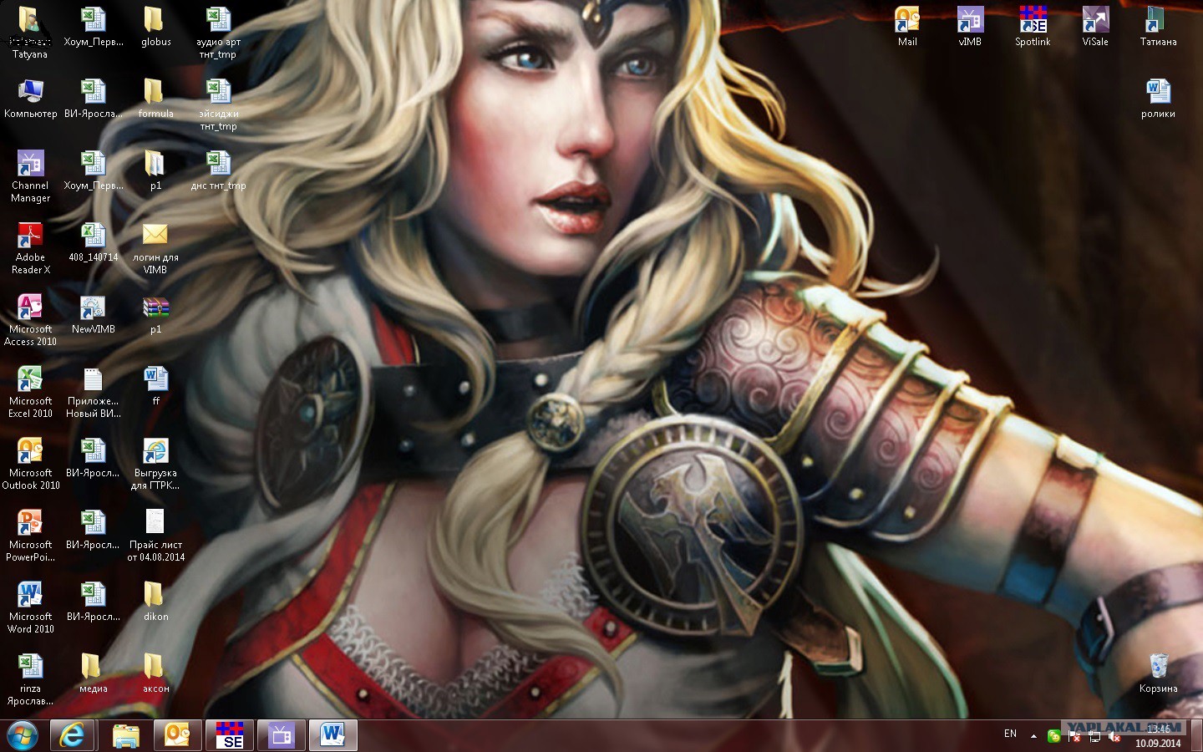Screen dimensions: 1203x752
Task: Select the 408_140714 spreadsheet
Action: click(x=93, y=243)
